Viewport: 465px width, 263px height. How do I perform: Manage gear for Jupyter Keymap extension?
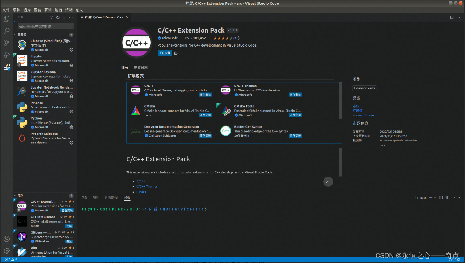(x=72, y=81)
